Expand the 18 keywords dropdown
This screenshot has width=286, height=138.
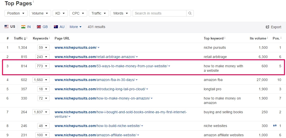pos(43,89)
